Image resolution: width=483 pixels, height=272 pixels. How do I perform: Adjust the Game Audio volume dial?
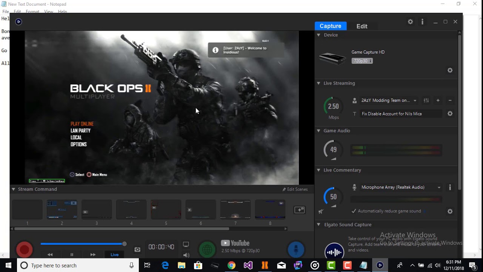click(334, 150)
